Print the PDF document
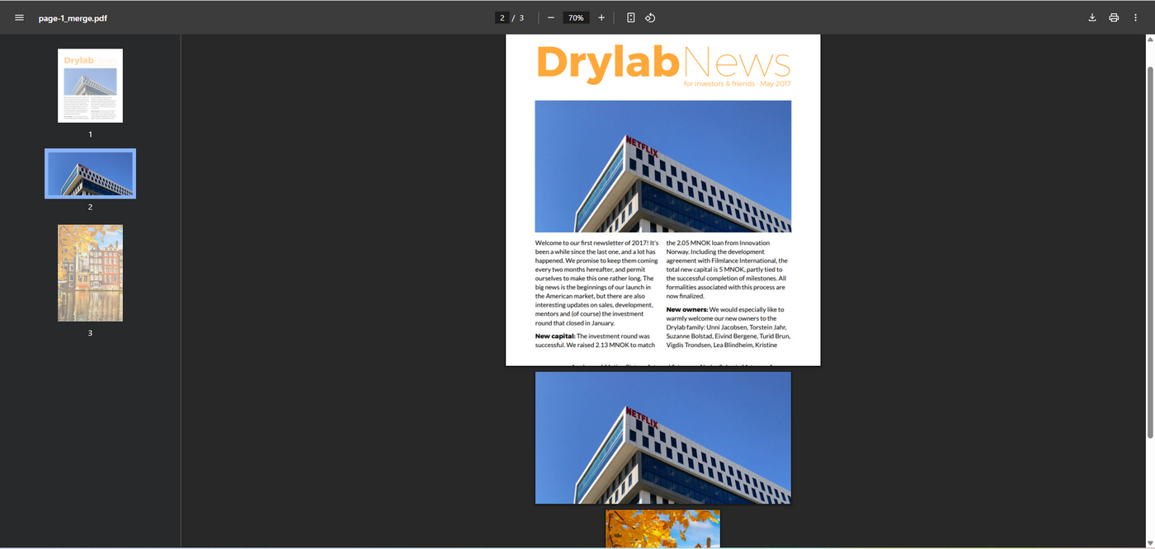Image resolution: width=1155 pixels, height=549 pixels. [x=1114, y=17]
